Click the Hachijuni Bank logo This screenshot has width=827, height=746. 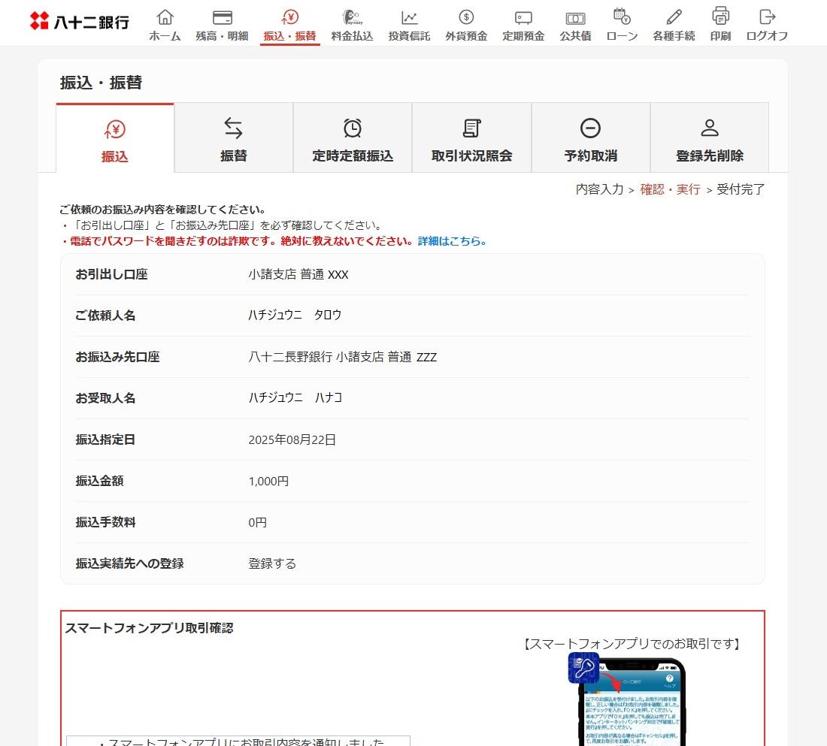point(79,21)
